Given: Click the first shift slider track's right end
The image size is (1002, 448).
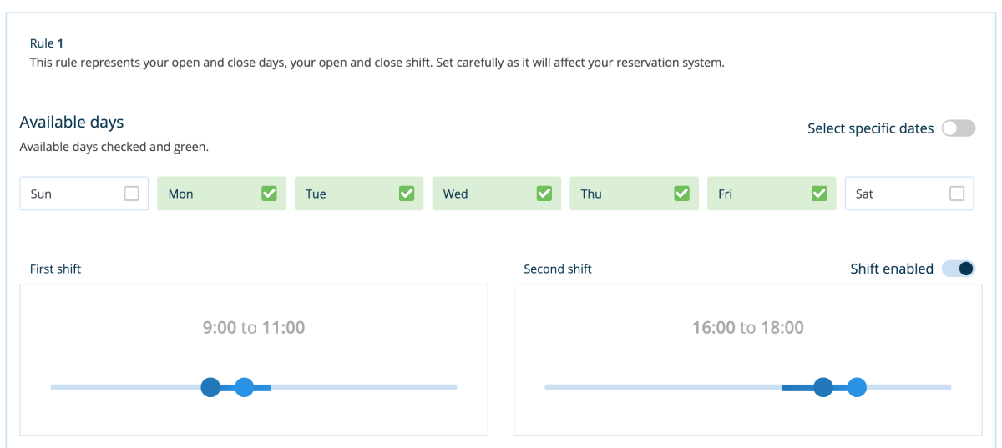Looking at the screenshot, I should pos(453,387).
